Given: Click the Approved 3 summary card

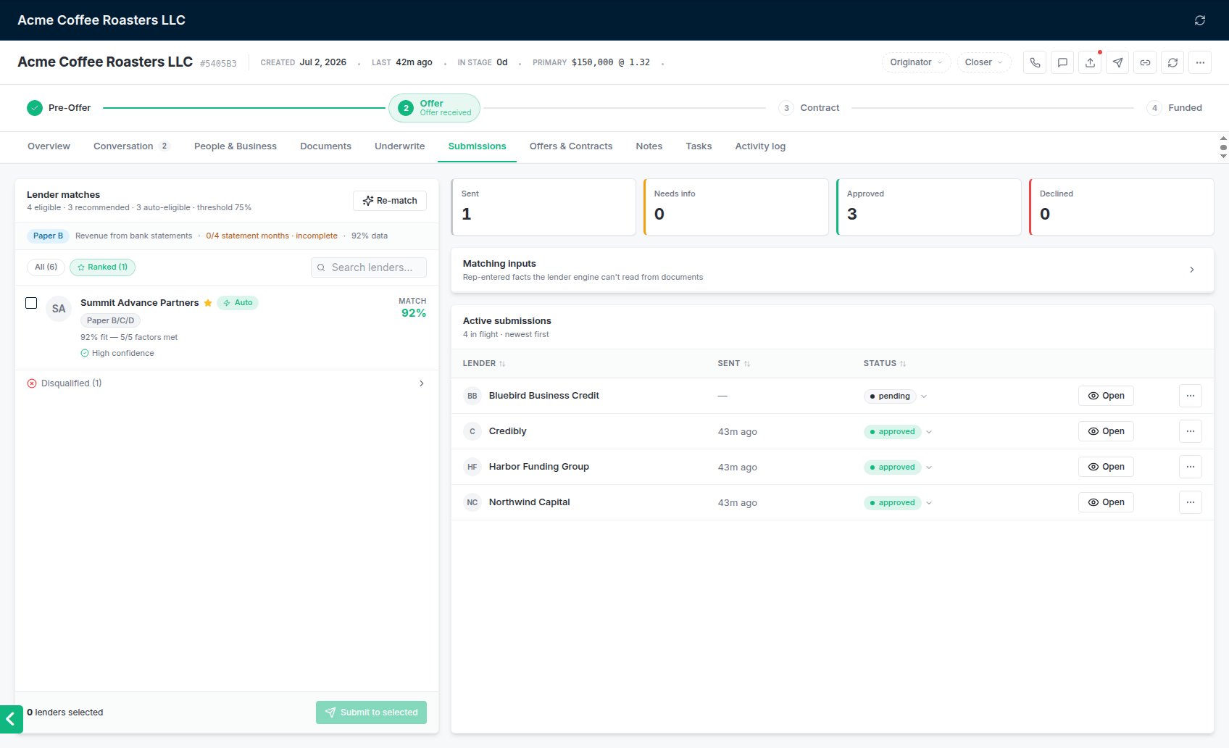Looking at the screenshot, I should pos(928,207).
